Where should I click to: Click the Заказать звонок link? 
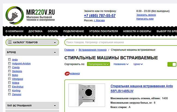[x=146, y=15]
